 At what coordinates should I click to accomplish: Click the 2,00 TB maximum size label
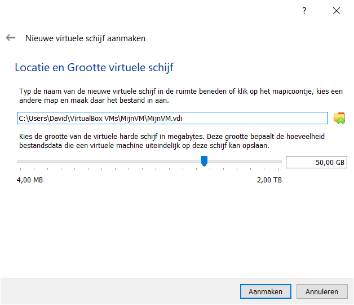(x=269, y=180)
